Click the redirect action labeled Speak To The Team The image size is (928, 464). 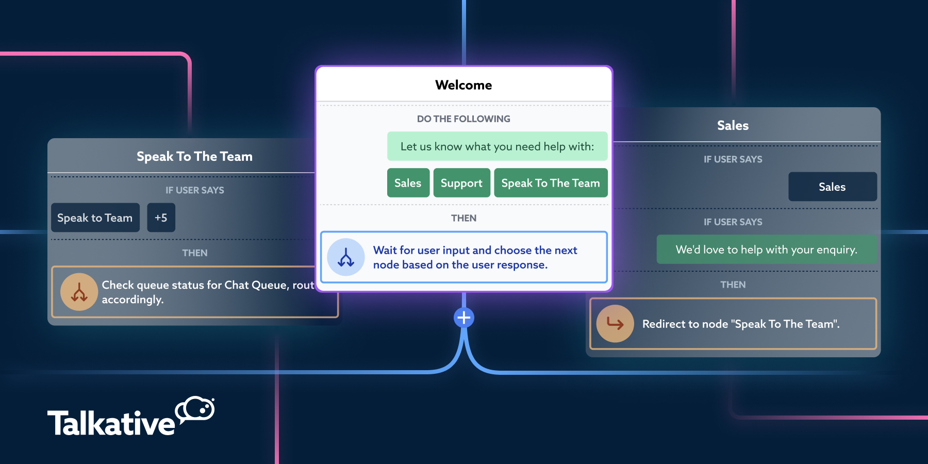[741, 324]
